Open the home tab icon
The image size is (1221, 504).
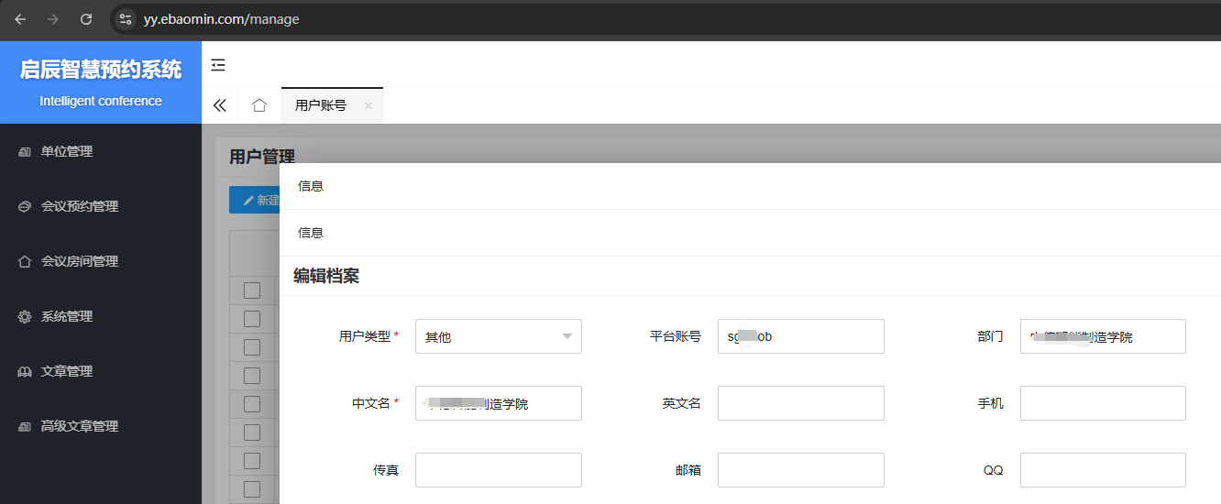pyautogui.click(x=259, y=105)
